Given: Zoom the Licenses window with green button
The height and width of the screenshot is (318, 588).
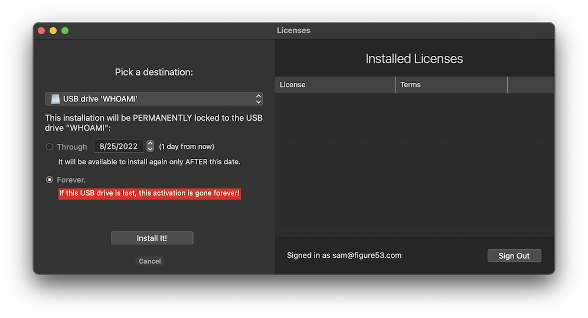Looking at the screenshot, I should click(x=65, y=31).
